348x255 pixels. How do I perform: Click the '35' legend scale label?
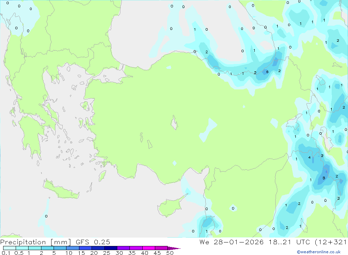pyautogui.click(x=132, y=253)
